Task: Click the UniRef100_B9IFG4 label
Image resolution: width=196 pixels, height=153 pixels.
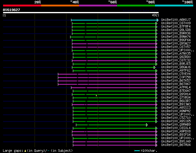Action: coord(176,135)
